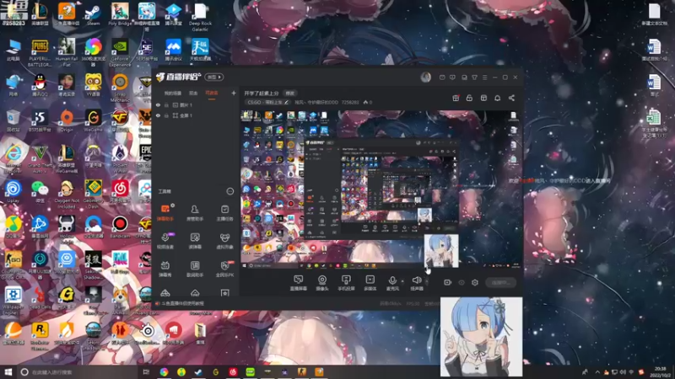Edit the CS:GO category pencil icon

tap(286, 102)
